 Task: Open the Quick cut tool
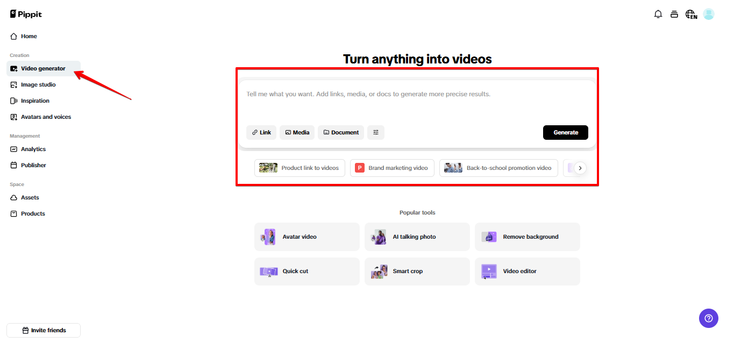click(x=307, y=271)
